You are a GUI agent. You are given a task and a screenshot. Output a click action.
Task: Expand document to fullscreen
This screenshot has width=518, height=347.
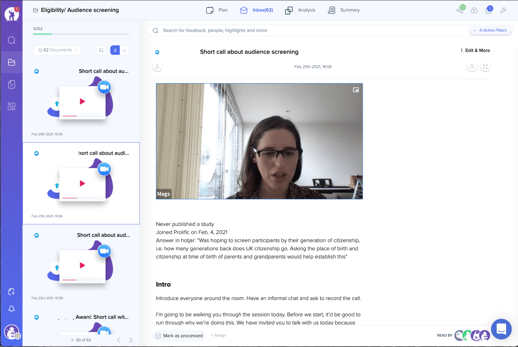pyautogui.click(x=485, y=67)
